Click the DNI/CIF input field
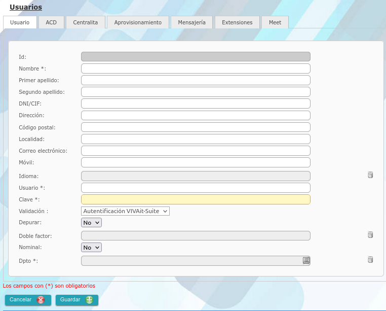This screenshot has height=311, width=386. pos(196,103)
